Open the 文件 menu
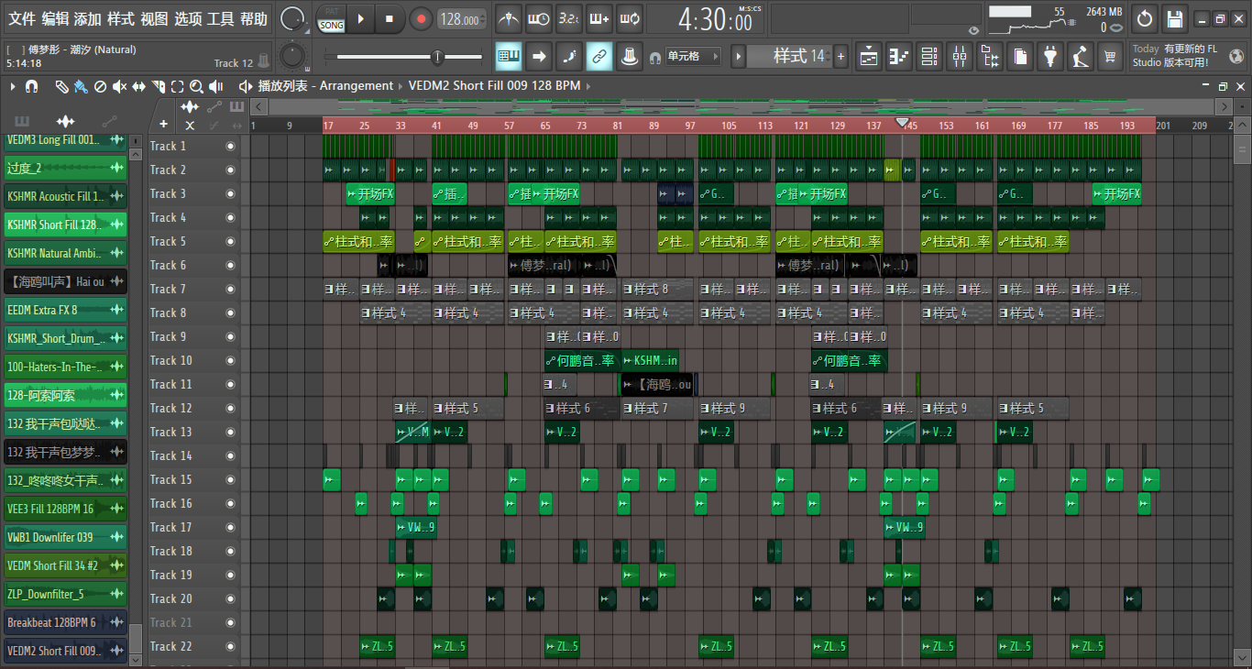The width and height of the screenshot is (1252, 669). coord(23,19)
